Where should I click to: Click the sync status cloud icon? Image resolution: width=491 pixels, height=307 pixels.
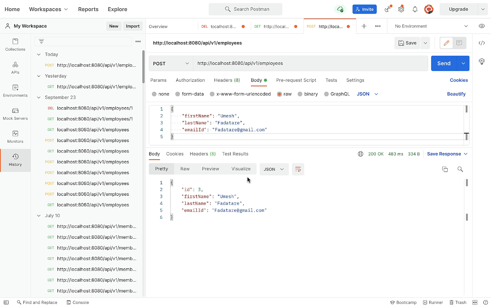tap(340, 9)
